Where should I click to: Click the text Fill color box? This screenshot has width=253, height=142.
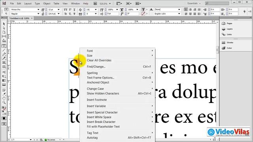click(x=143, y=9)
